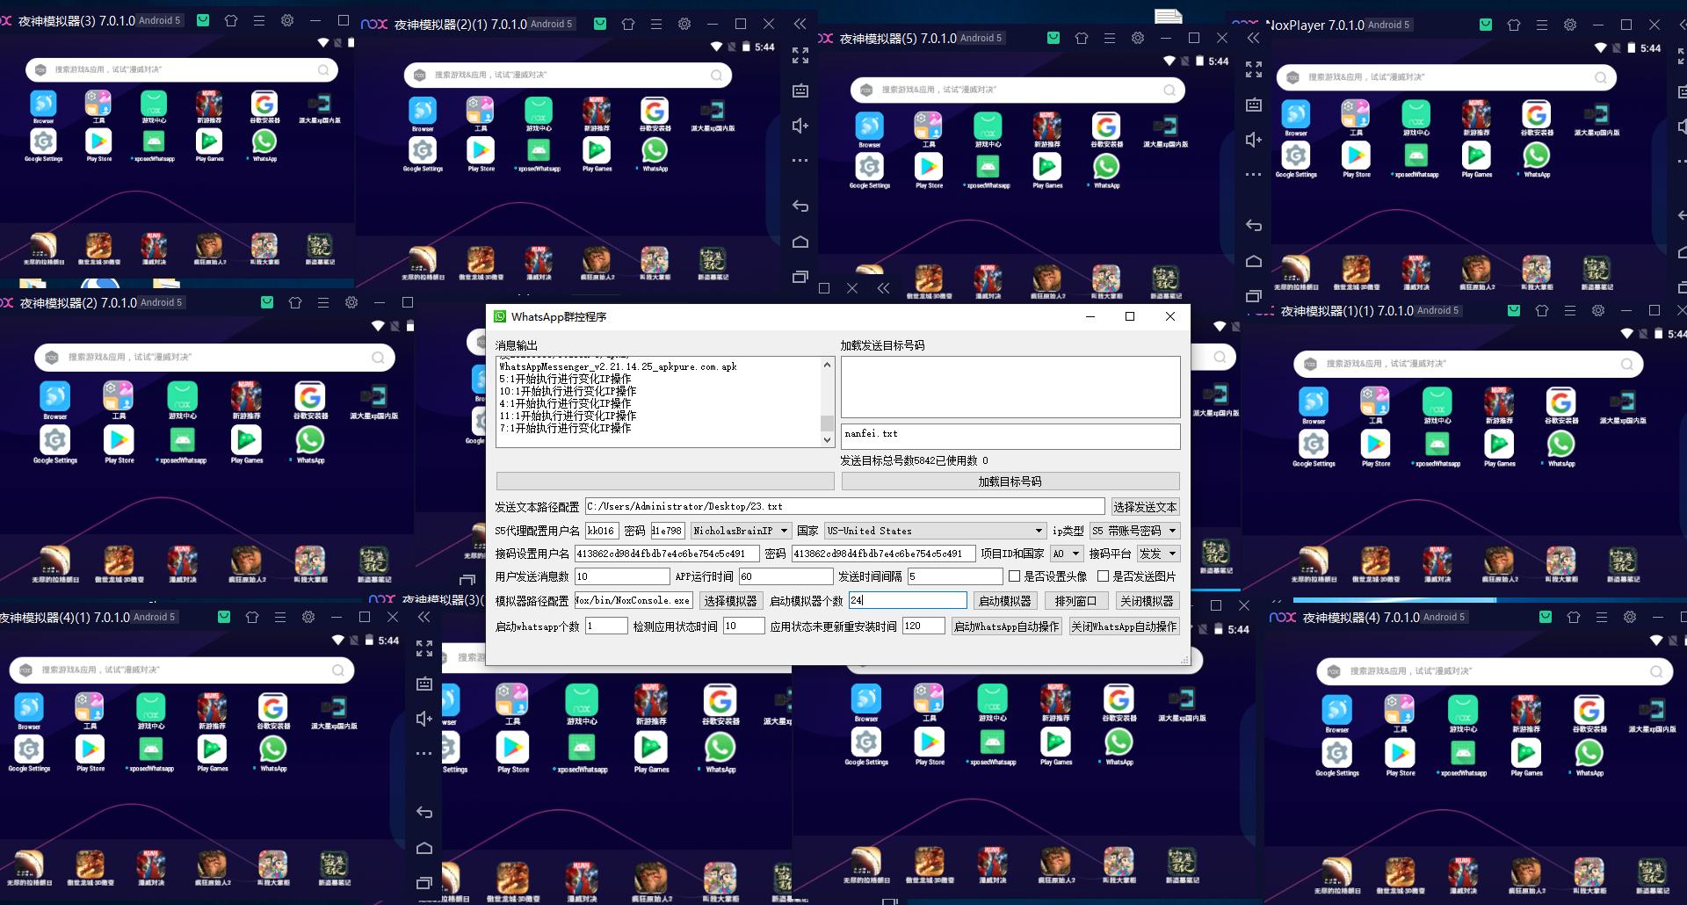This screenshot has height=905, width=1687.
Task: Expand the 项目ID和国家 A0 dropdown
Action: click(1066, 554)
